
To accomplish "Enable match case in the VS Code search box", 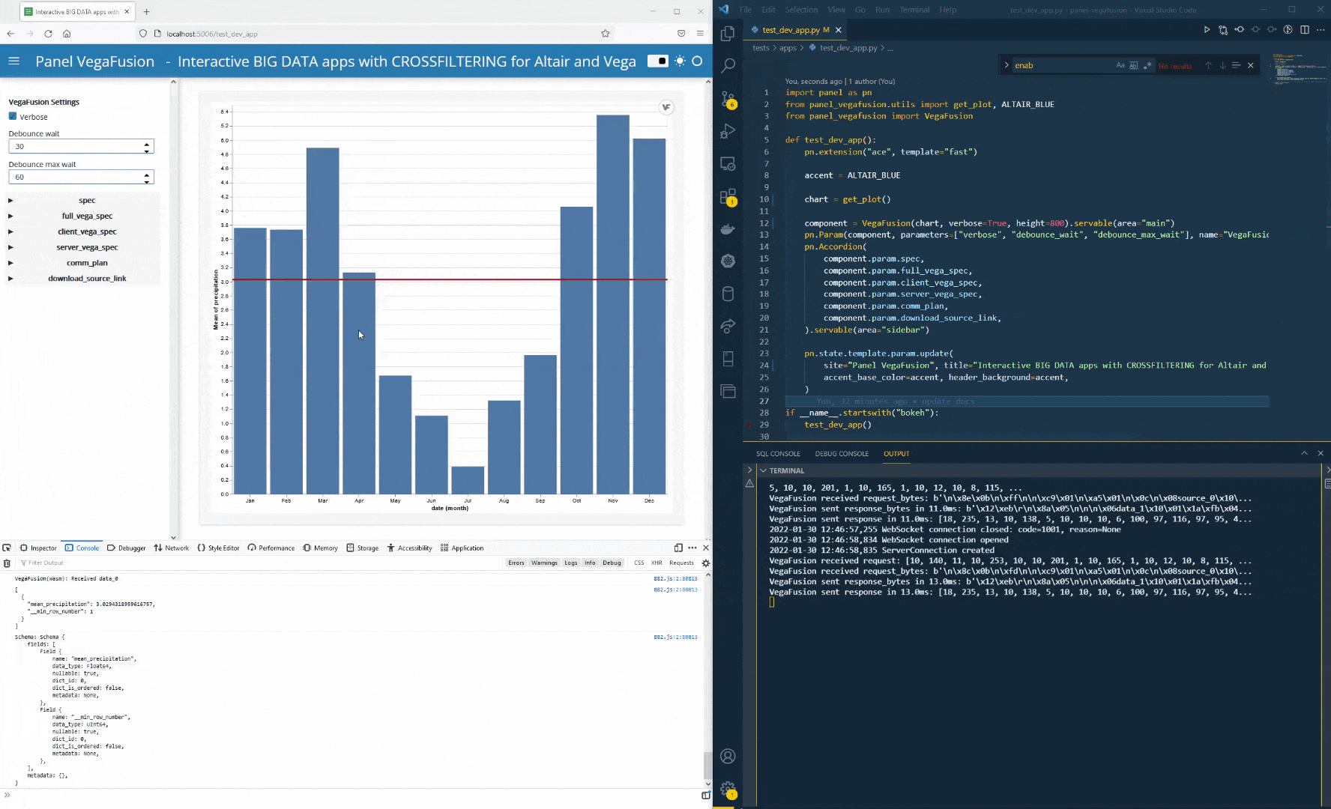I will [x=1120, y=65].
